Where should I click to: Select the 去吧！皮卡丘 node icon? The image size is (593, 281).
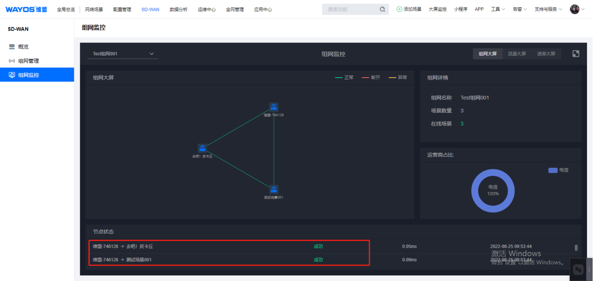pos(202,148)
